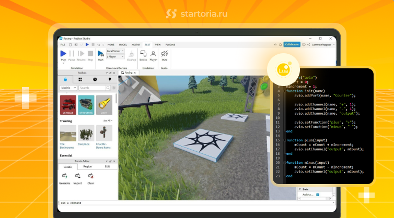Select the Crucifix - Doors Items model
The image size is (394, 218).
point(104,137)
